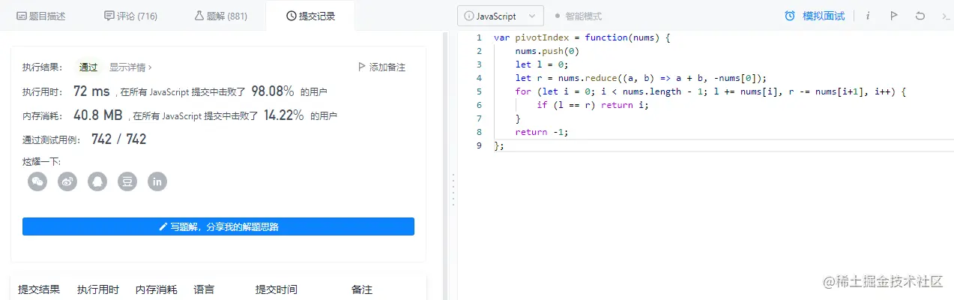Open the JavaScript language dropdown
Viewport: 954px width, 300px height.
click(501, 16)
